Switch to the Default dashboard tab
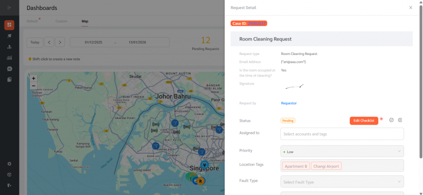The height and width of the screenshot is (195, 423). coord(32,21)
